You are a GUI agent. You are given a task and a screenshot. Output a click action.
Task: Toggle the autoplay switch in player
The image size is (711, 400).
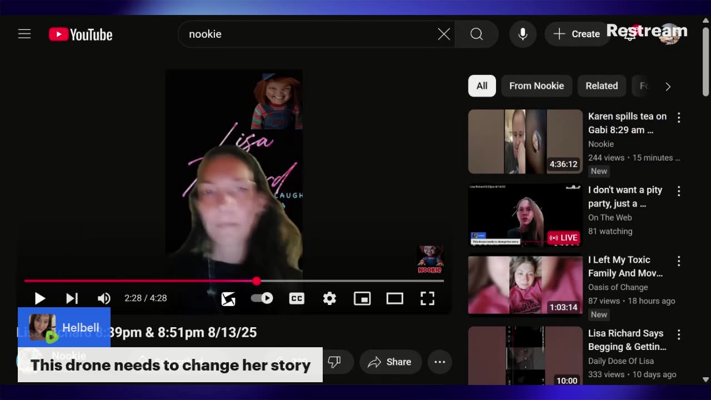[262, 298]
